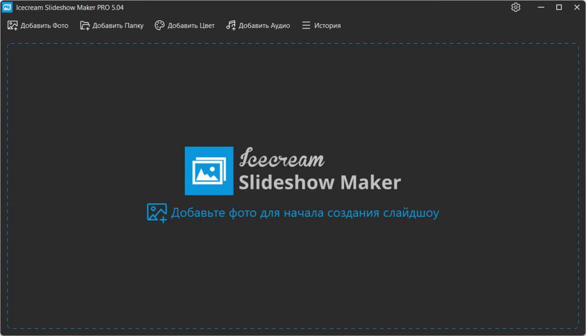Click the Добавить Папку toolbar button
This screenshot has width=586, height=336.
[x=111, y=25]
